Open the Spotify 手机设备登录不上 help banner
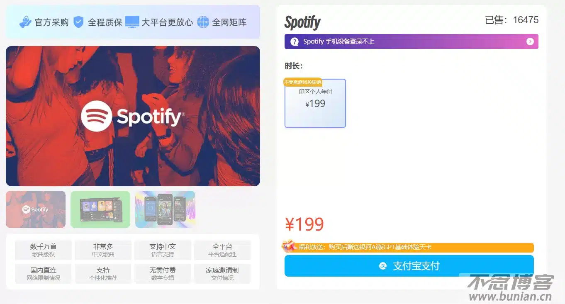The image size is (565, 304). click(411, 41)
